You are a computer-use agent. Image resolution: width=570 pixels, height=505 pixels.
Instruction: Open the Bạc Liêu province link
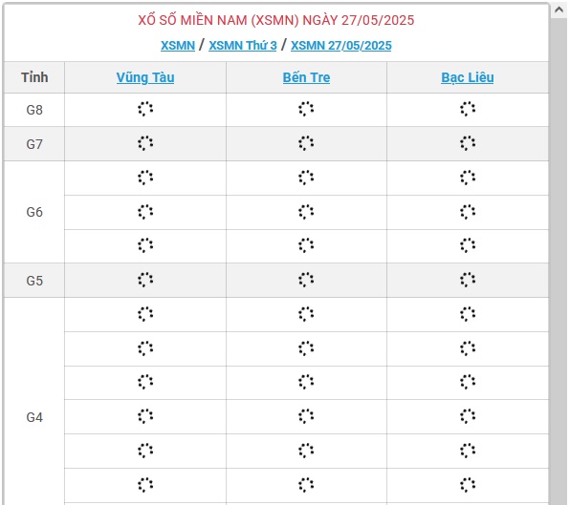pos(467,77)
